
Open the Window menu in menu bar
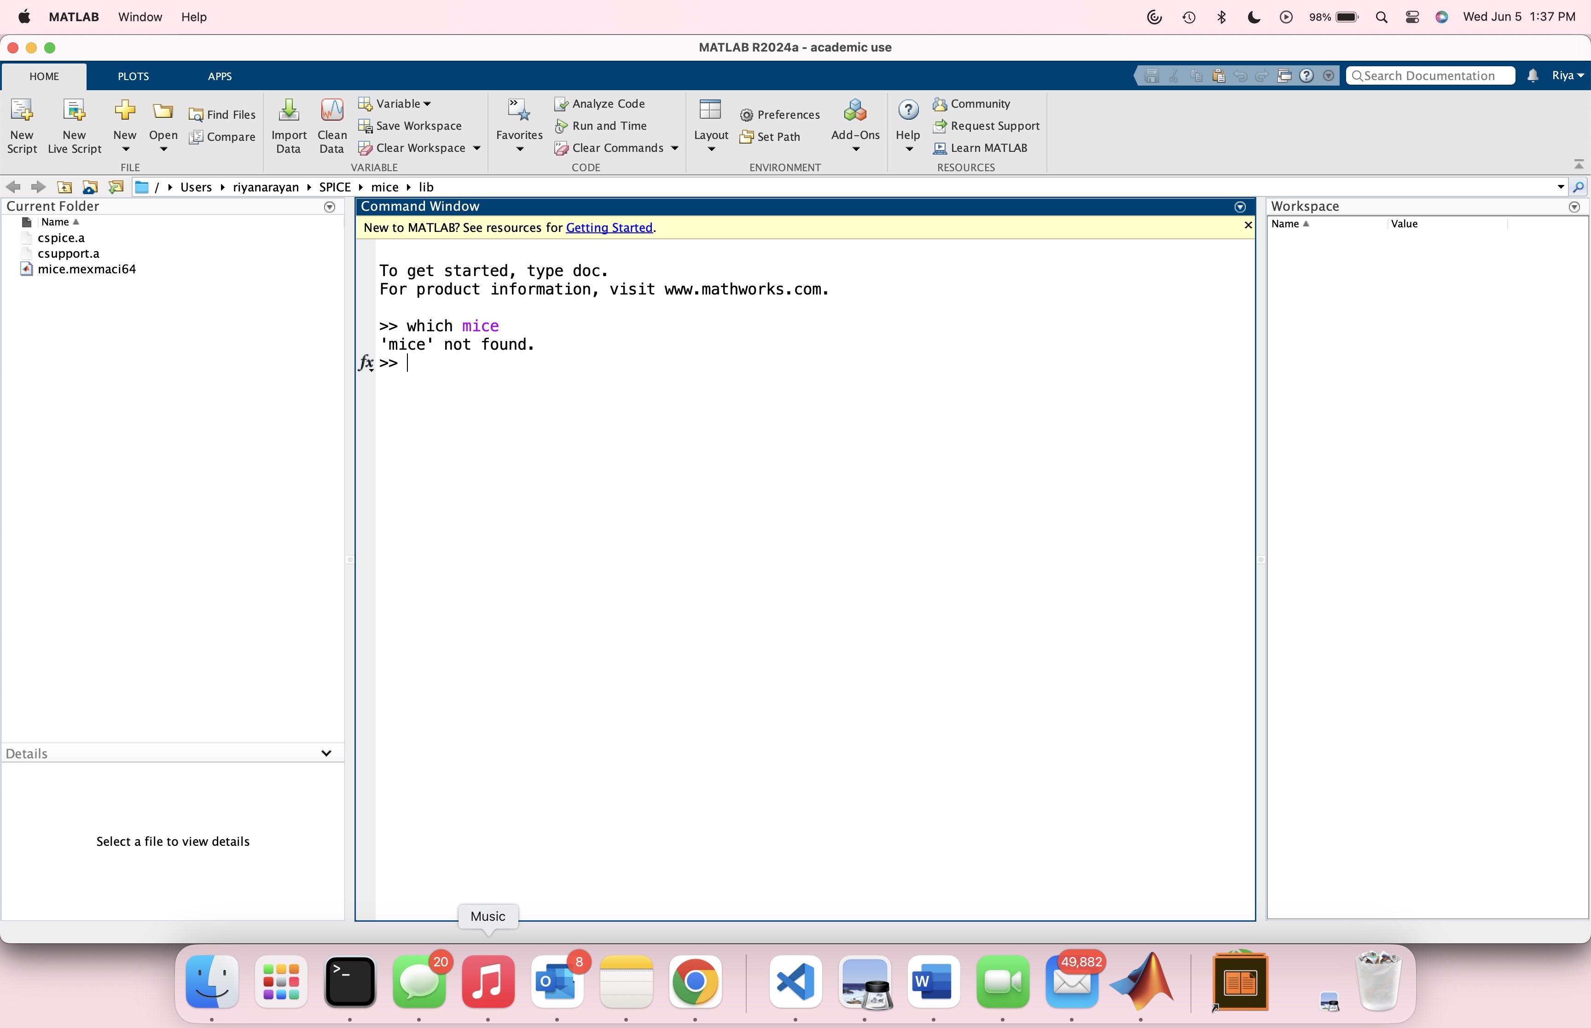pos(140,17)
